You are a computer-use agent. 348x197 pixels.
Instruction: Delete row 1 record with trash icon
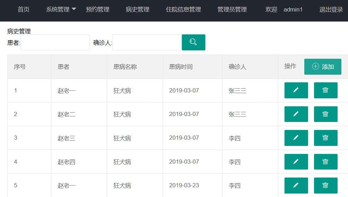[325, 90]
